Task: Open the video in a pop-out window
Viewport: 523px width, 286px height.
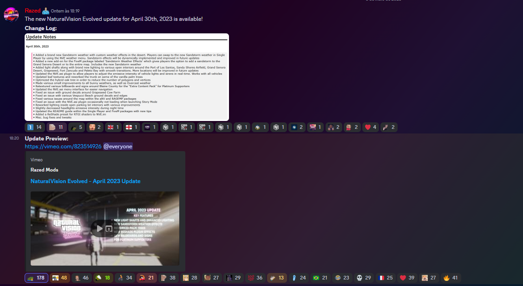Action: click(109, 229)
